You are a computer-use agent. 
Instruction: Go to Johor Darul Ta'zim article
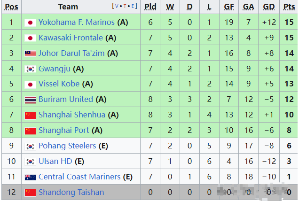pos(71,54)
